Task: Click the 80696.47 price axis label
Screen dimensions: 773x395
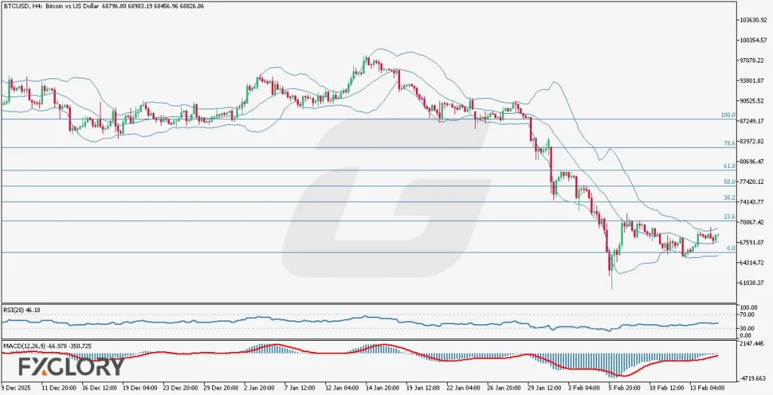Action: pyautogui.click(x=753, y=161)
